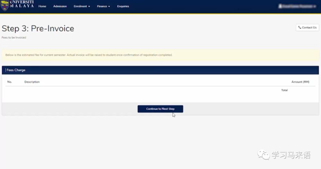This screenshot has height=169, width=321.
Task: Click the user avatar icon in navbar
Action: click(x=280, y=6)
